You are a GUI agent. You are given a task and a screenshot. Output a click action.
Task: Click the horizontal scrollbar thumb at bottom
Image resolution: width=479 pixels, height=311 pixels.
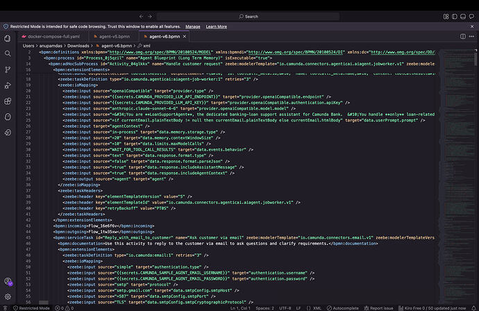click(44, 303)
